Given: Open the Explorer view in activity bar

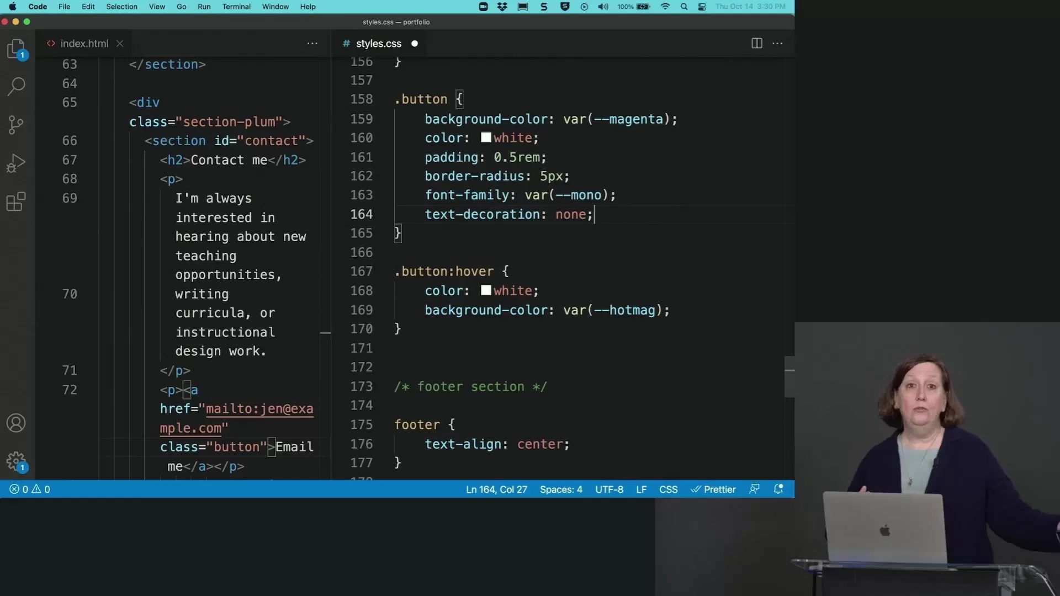Looking at the screenshot, I should 16,49.
